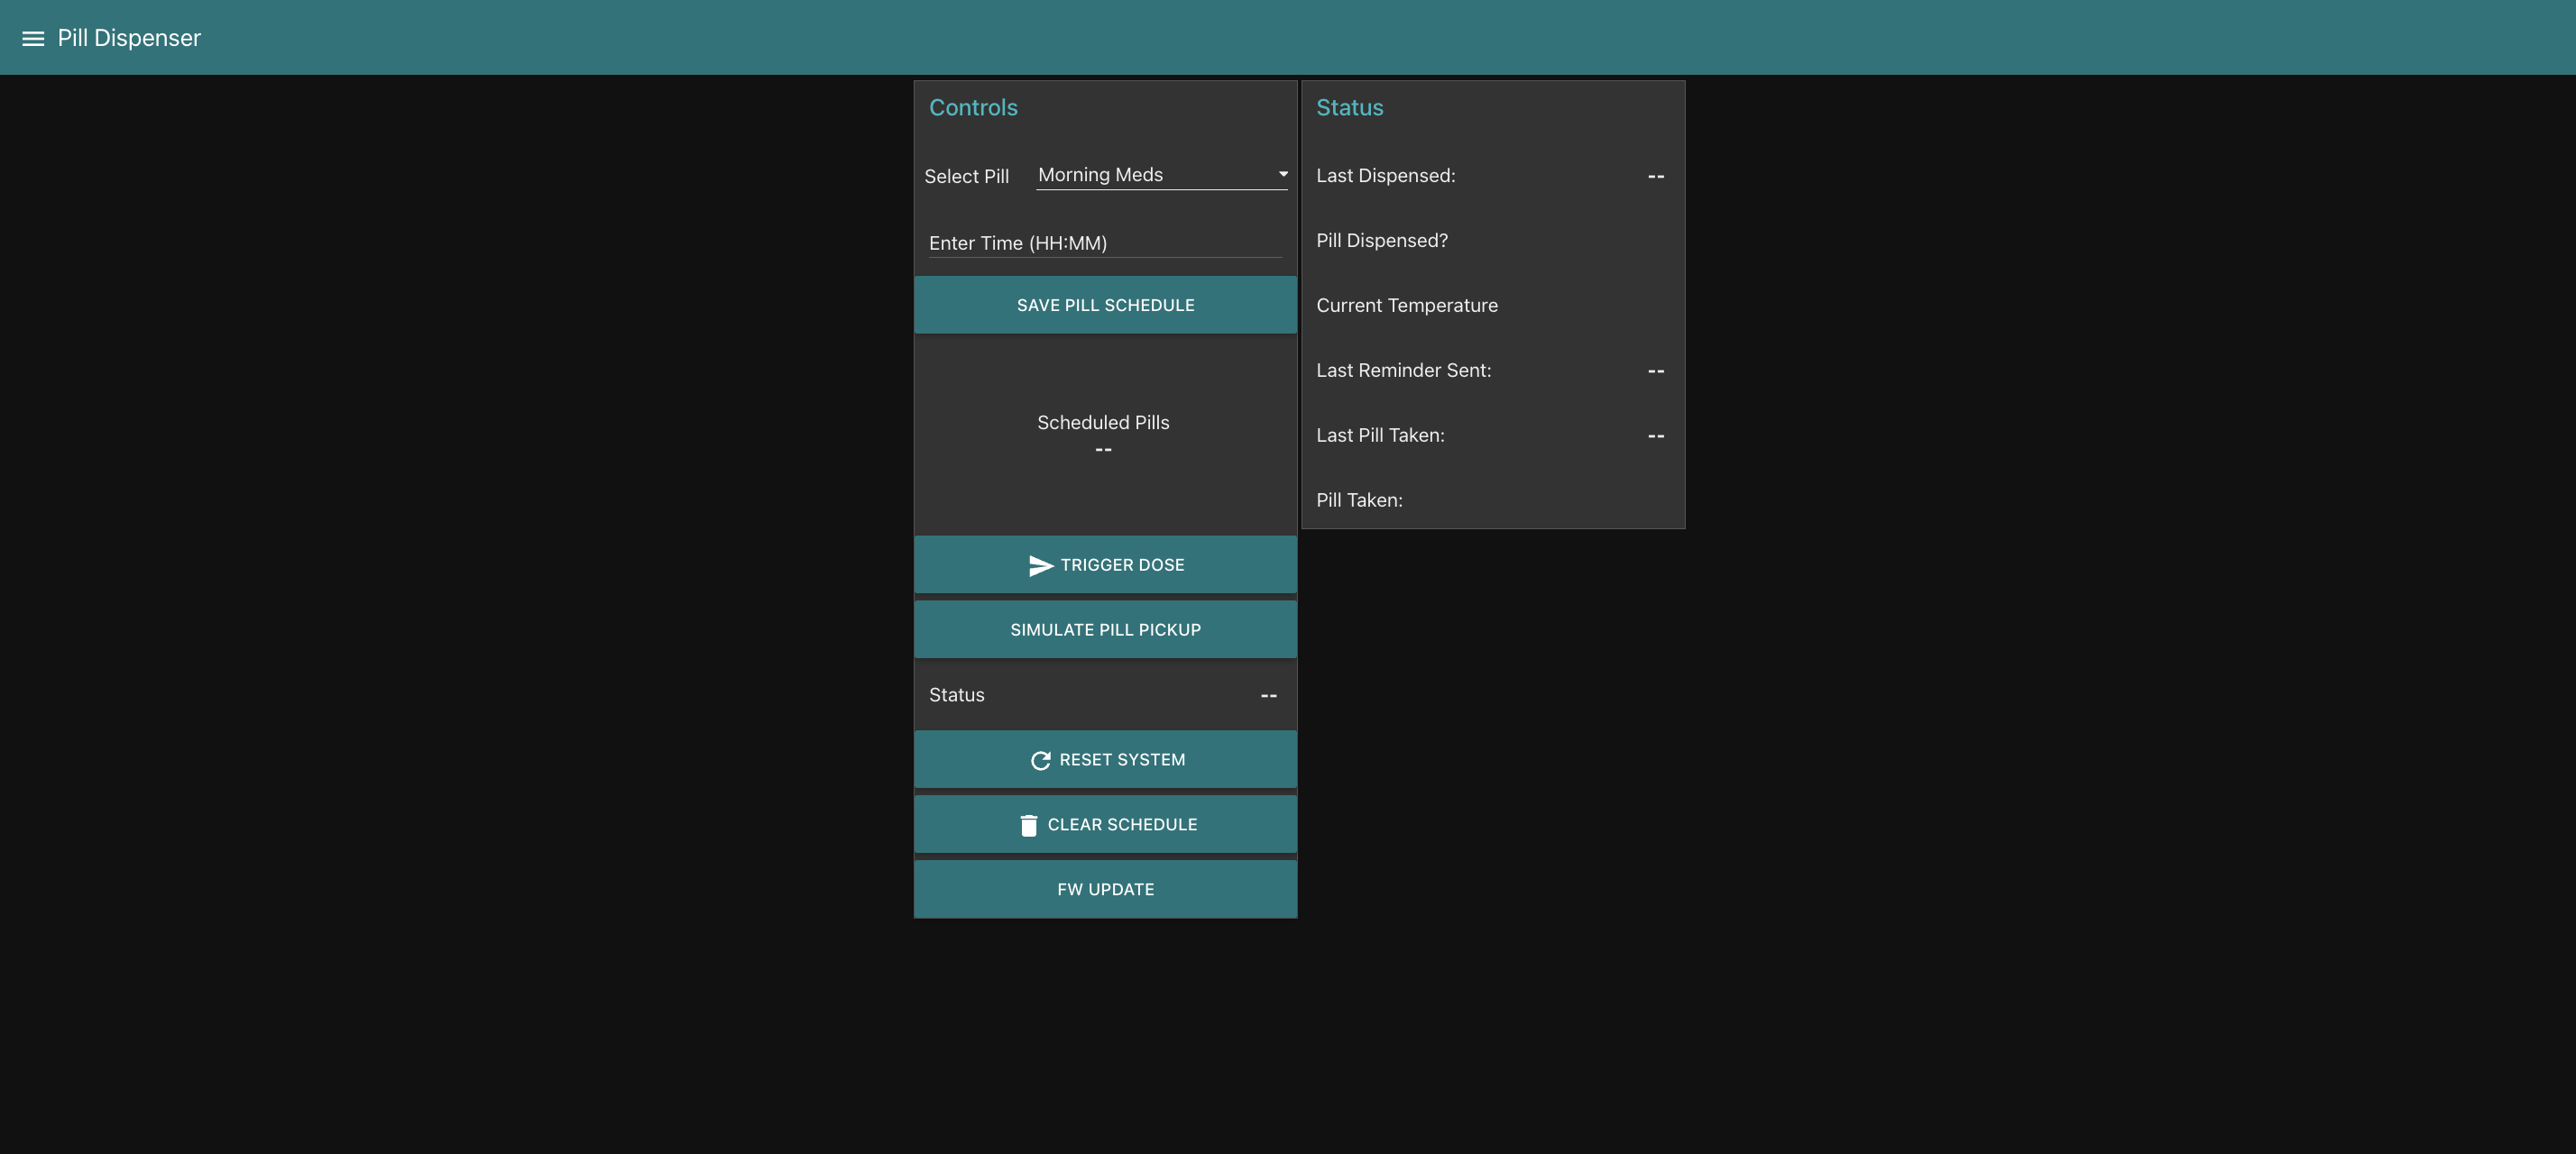Click the Controls panel heading
The width and height of the screenshot is (2576, 1154).
tap(973, 107)
